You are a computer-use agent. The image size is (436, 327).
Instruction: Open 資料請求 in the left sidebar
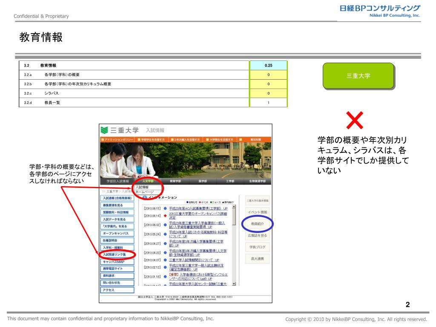pyautogui.click(x=117, y=276)
